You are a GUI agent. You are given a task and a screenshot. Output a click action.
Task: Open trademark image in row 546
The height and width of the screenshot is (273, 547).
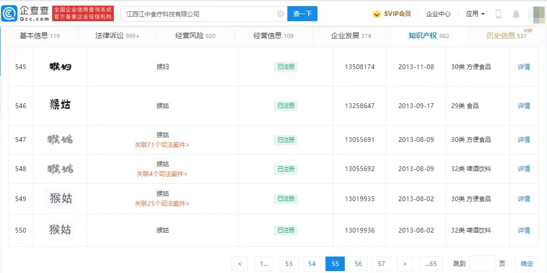(x=60, y=105)
